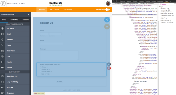Screen dimensions: 176x95
Task: Open the DevTools Console tab
Action: 135,1
